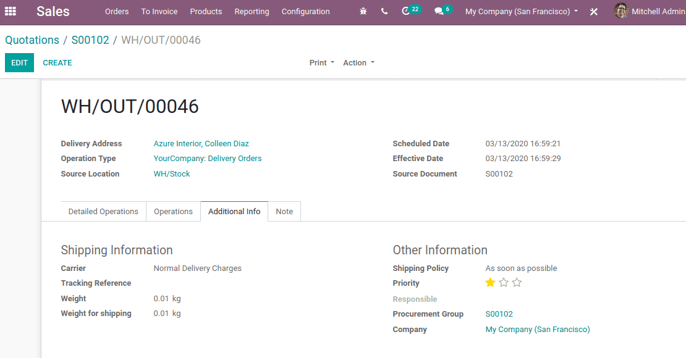Click Effective Date value 03/13/2020 16:59:29

tap(523, 158)
